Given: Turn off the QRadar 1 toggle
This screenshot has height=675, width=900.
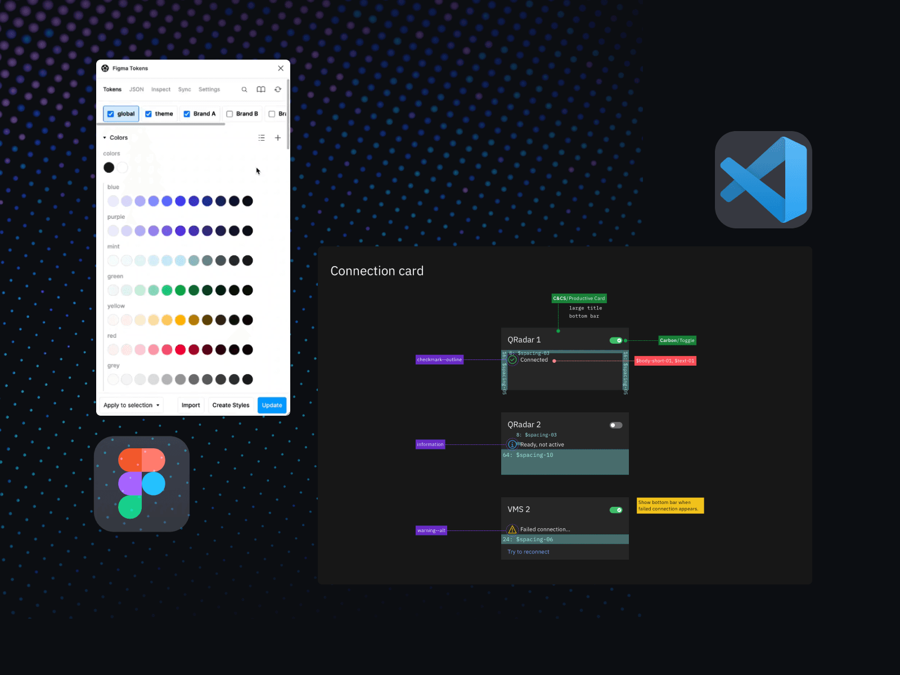Looking at the screenshot, I should (x=616, y=340).
